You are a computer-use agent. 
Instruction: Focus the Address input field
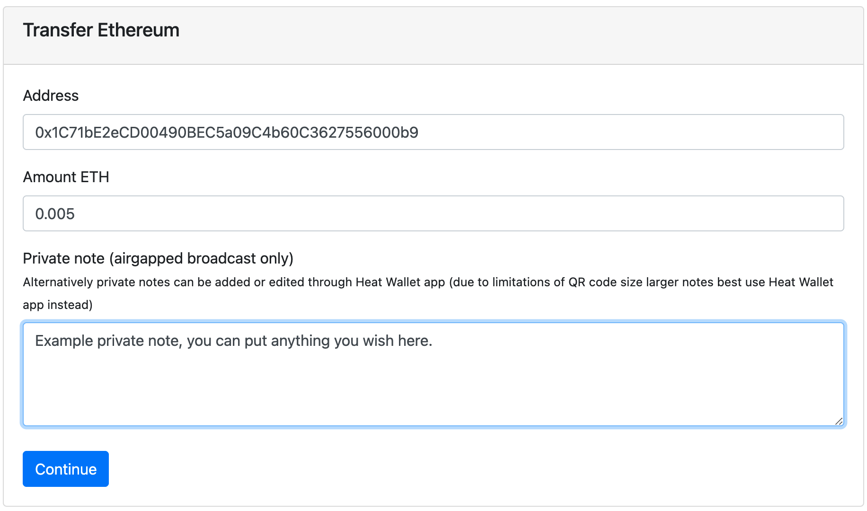coord(433,132)
